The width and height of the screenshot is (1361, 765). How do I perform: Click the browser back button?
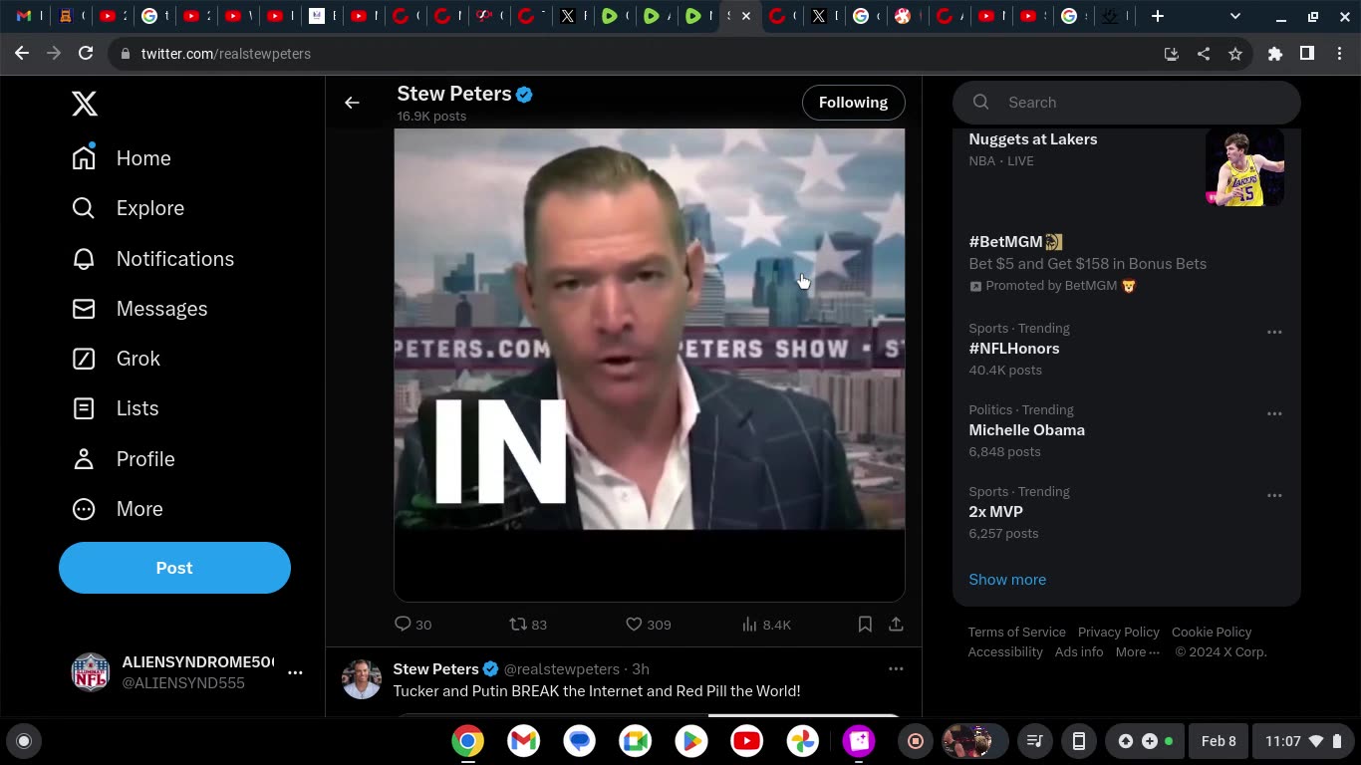(22, 54)
